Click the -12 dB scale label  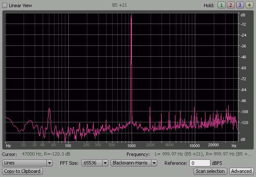click(x=243, y=24)
